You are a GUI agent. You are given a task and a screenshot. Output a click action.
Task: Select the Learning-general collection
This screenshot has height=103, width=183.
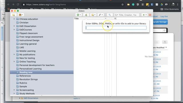(28, 44)
